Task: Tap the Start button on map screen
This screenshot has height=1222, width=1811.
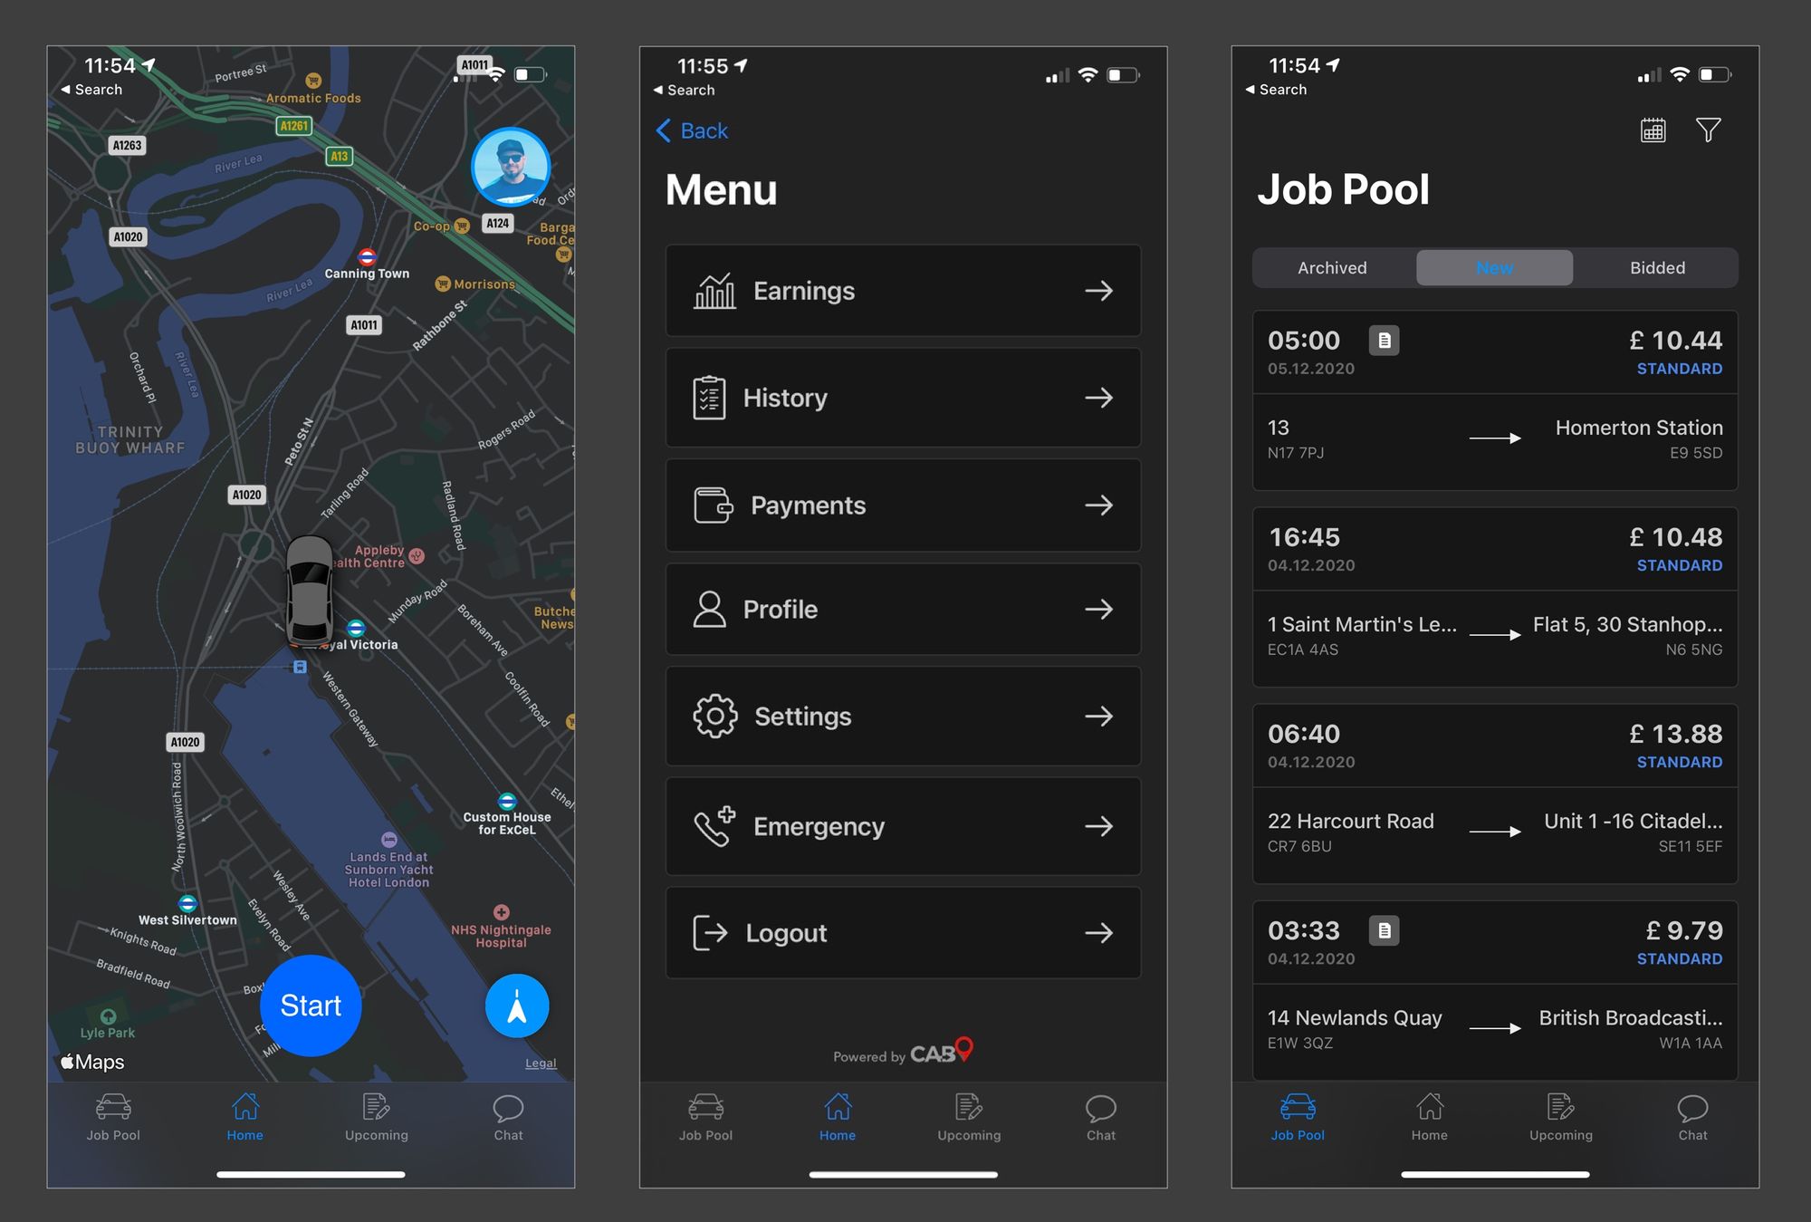Action: point(311,1006)
